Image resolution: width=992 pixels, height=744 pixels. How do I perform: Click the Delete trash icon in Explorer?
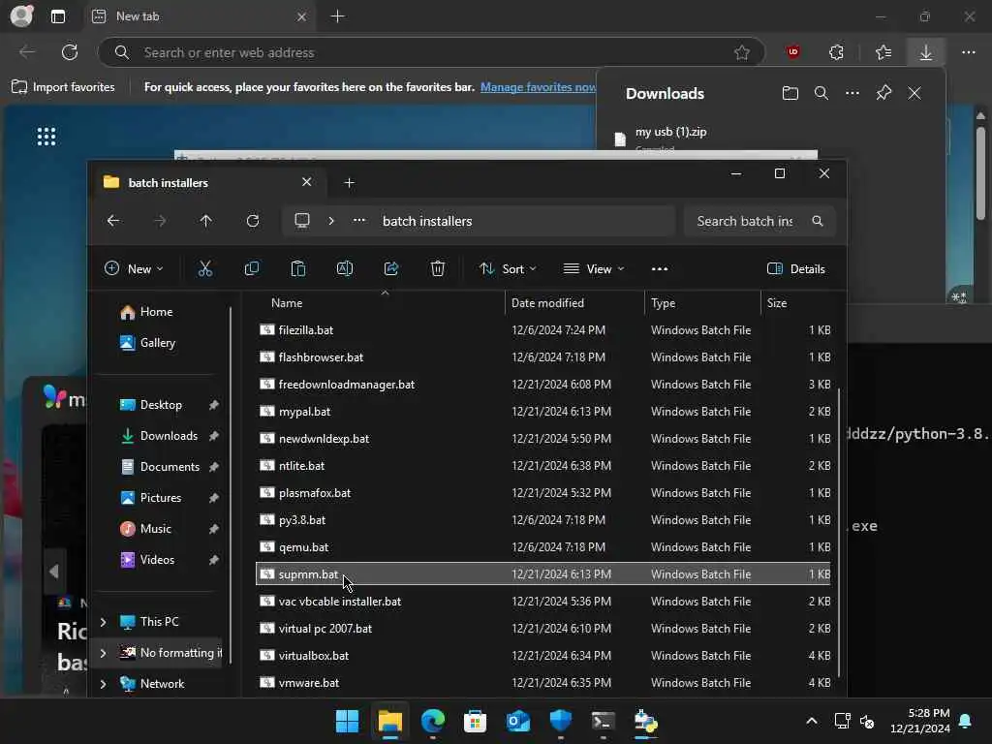[x=437, y=269]
